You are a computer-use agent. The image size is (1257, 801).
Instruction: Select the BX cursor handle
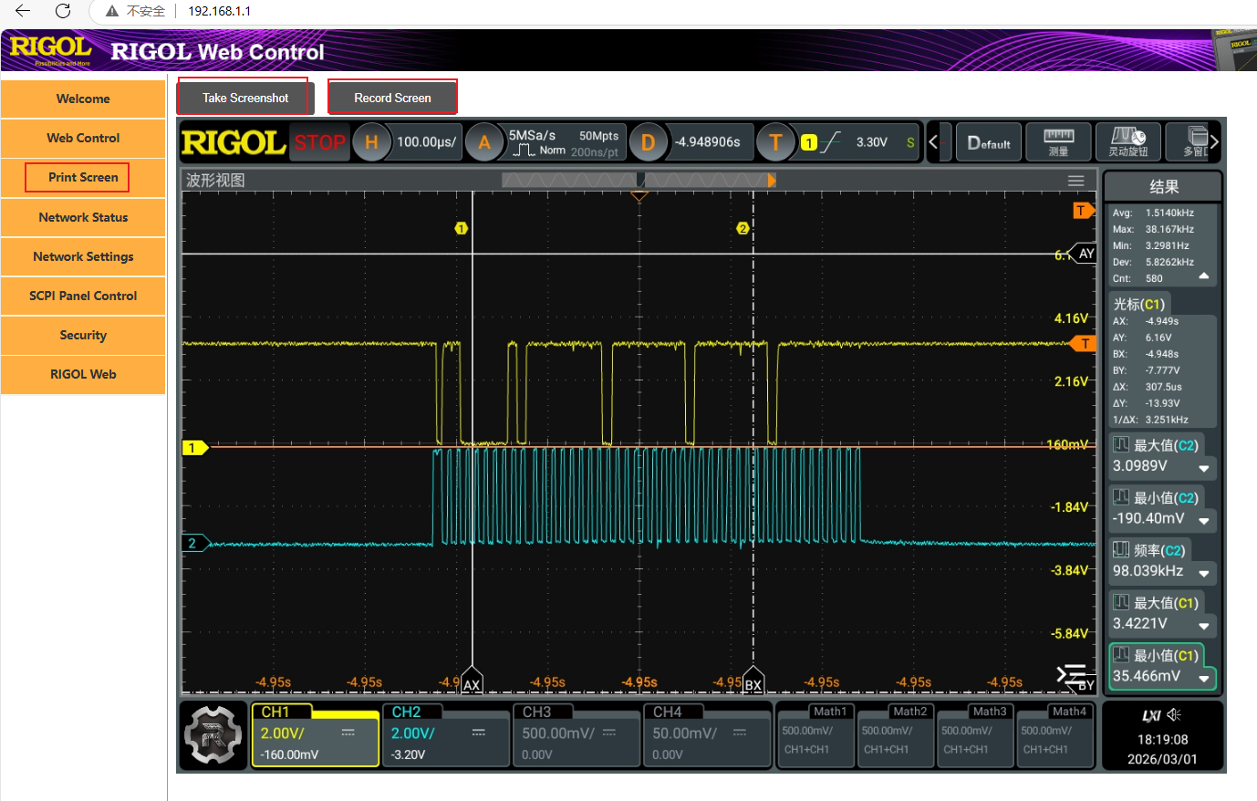click(x=753, y=682)
